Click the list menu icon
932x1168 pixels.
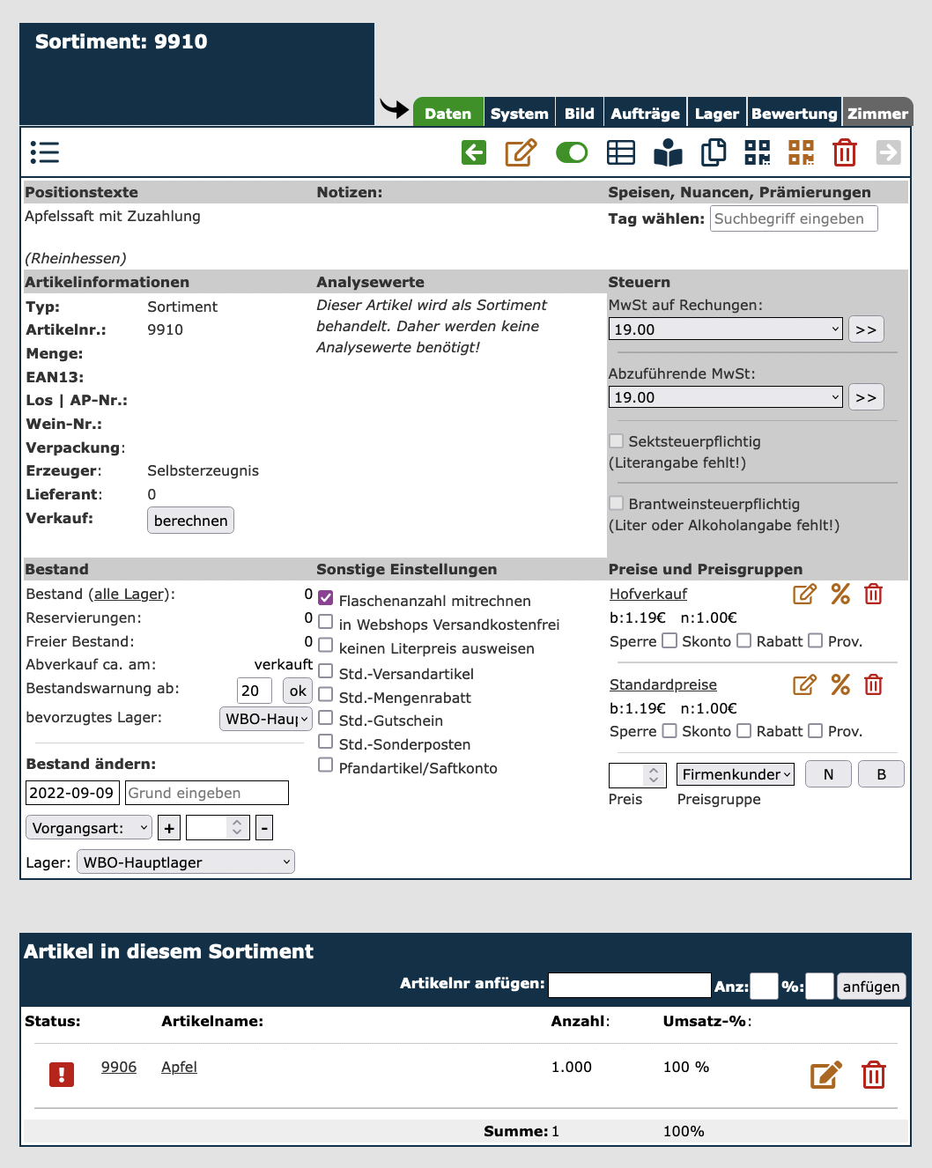tap(44, 152)
